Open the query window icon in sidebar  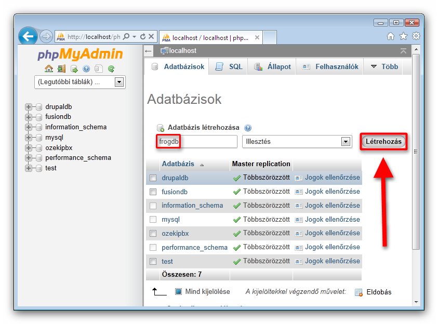(74, 69)
